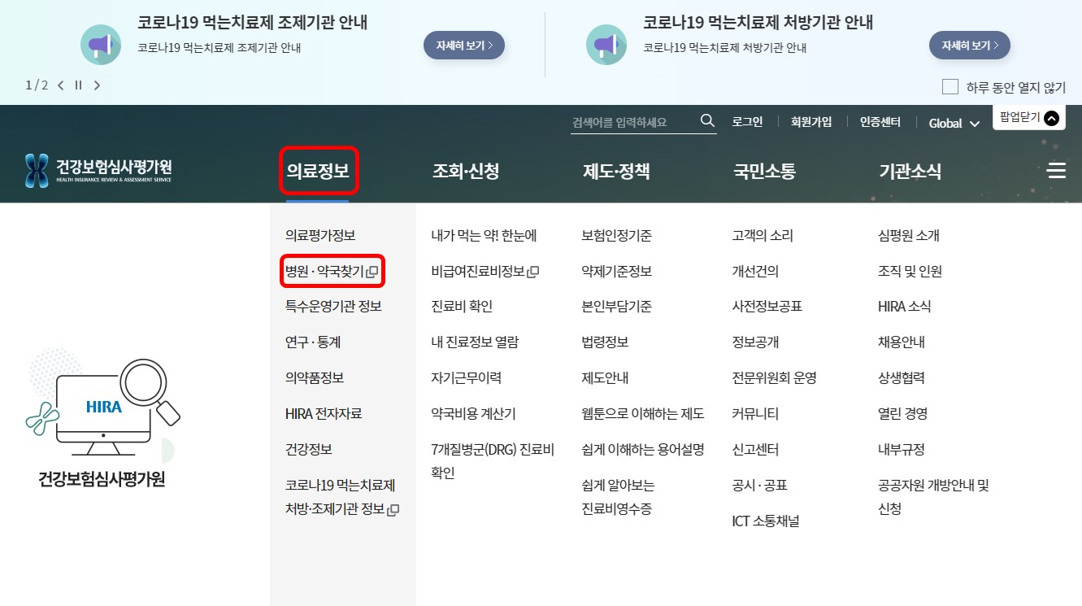Click the search text input field
Viewport: 1082px width, 606px height.
pyautogui.click(x=626, y=120)
